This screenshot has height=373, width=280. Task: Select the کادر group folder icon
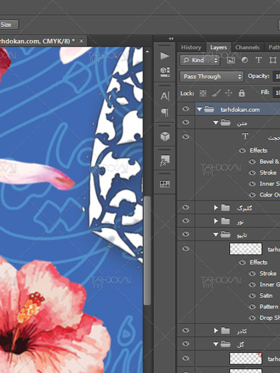(225, 330)
